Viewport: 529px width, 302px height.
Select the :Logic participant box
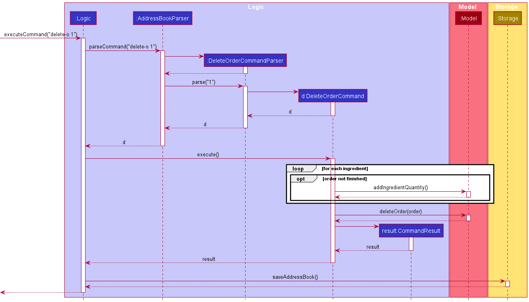pos(83,18)
